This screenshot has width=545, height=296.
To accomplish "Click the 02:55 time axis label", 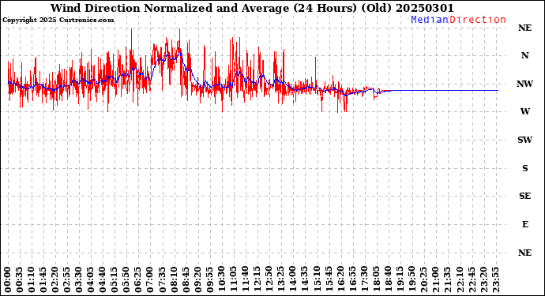I will click(x=66, y=279).
